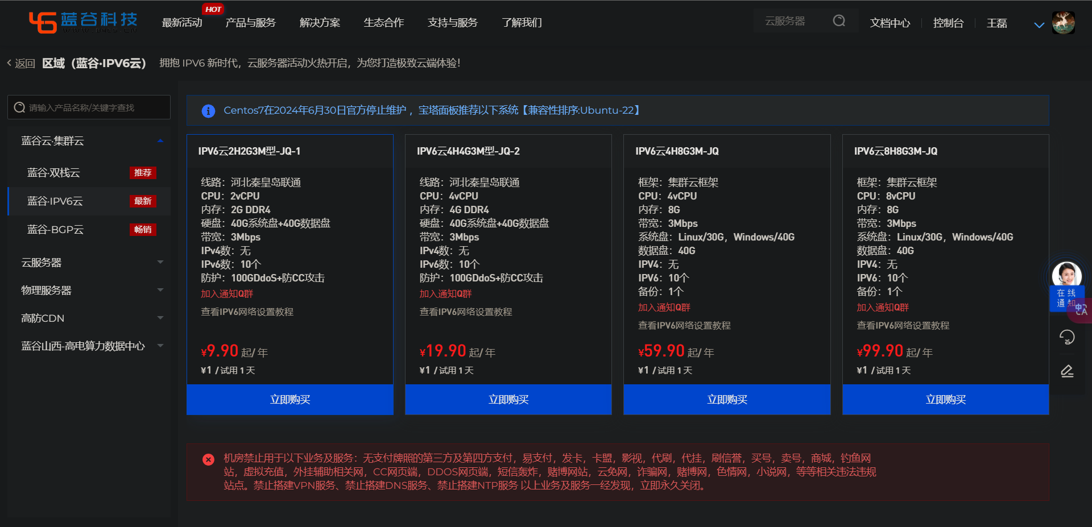
Task: Open 查看IPV6网络设置教程 in the JQ-2 card
Action: (466, 312)
